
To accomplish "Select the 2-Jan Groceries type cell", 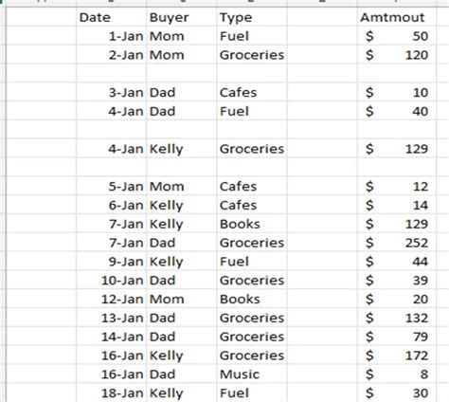I will point(252,55).
